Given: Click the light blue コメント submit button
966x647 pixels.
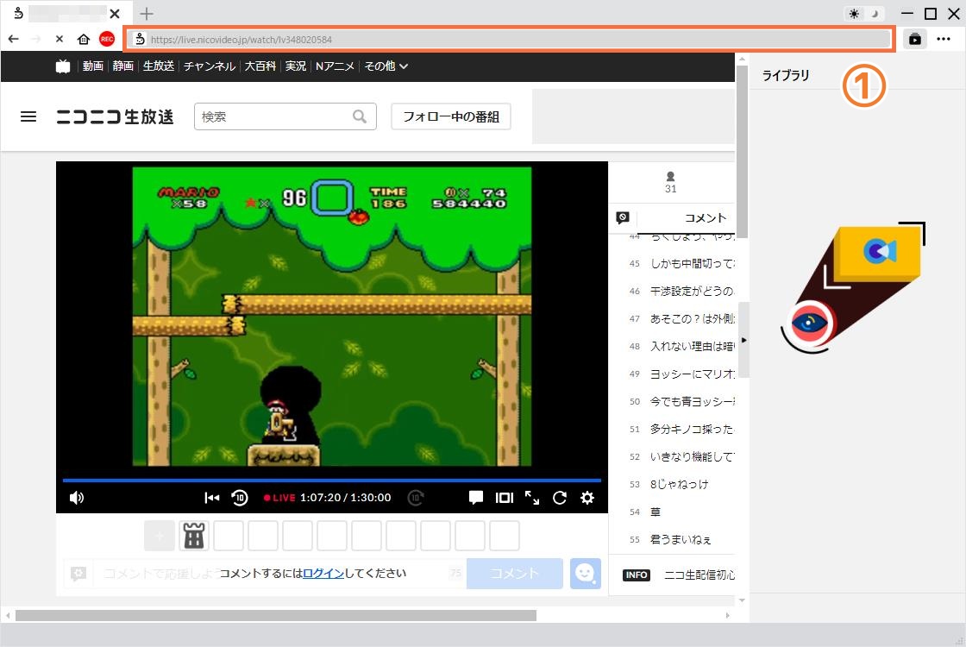Looking at the screenshot, I should coord(514,574).
